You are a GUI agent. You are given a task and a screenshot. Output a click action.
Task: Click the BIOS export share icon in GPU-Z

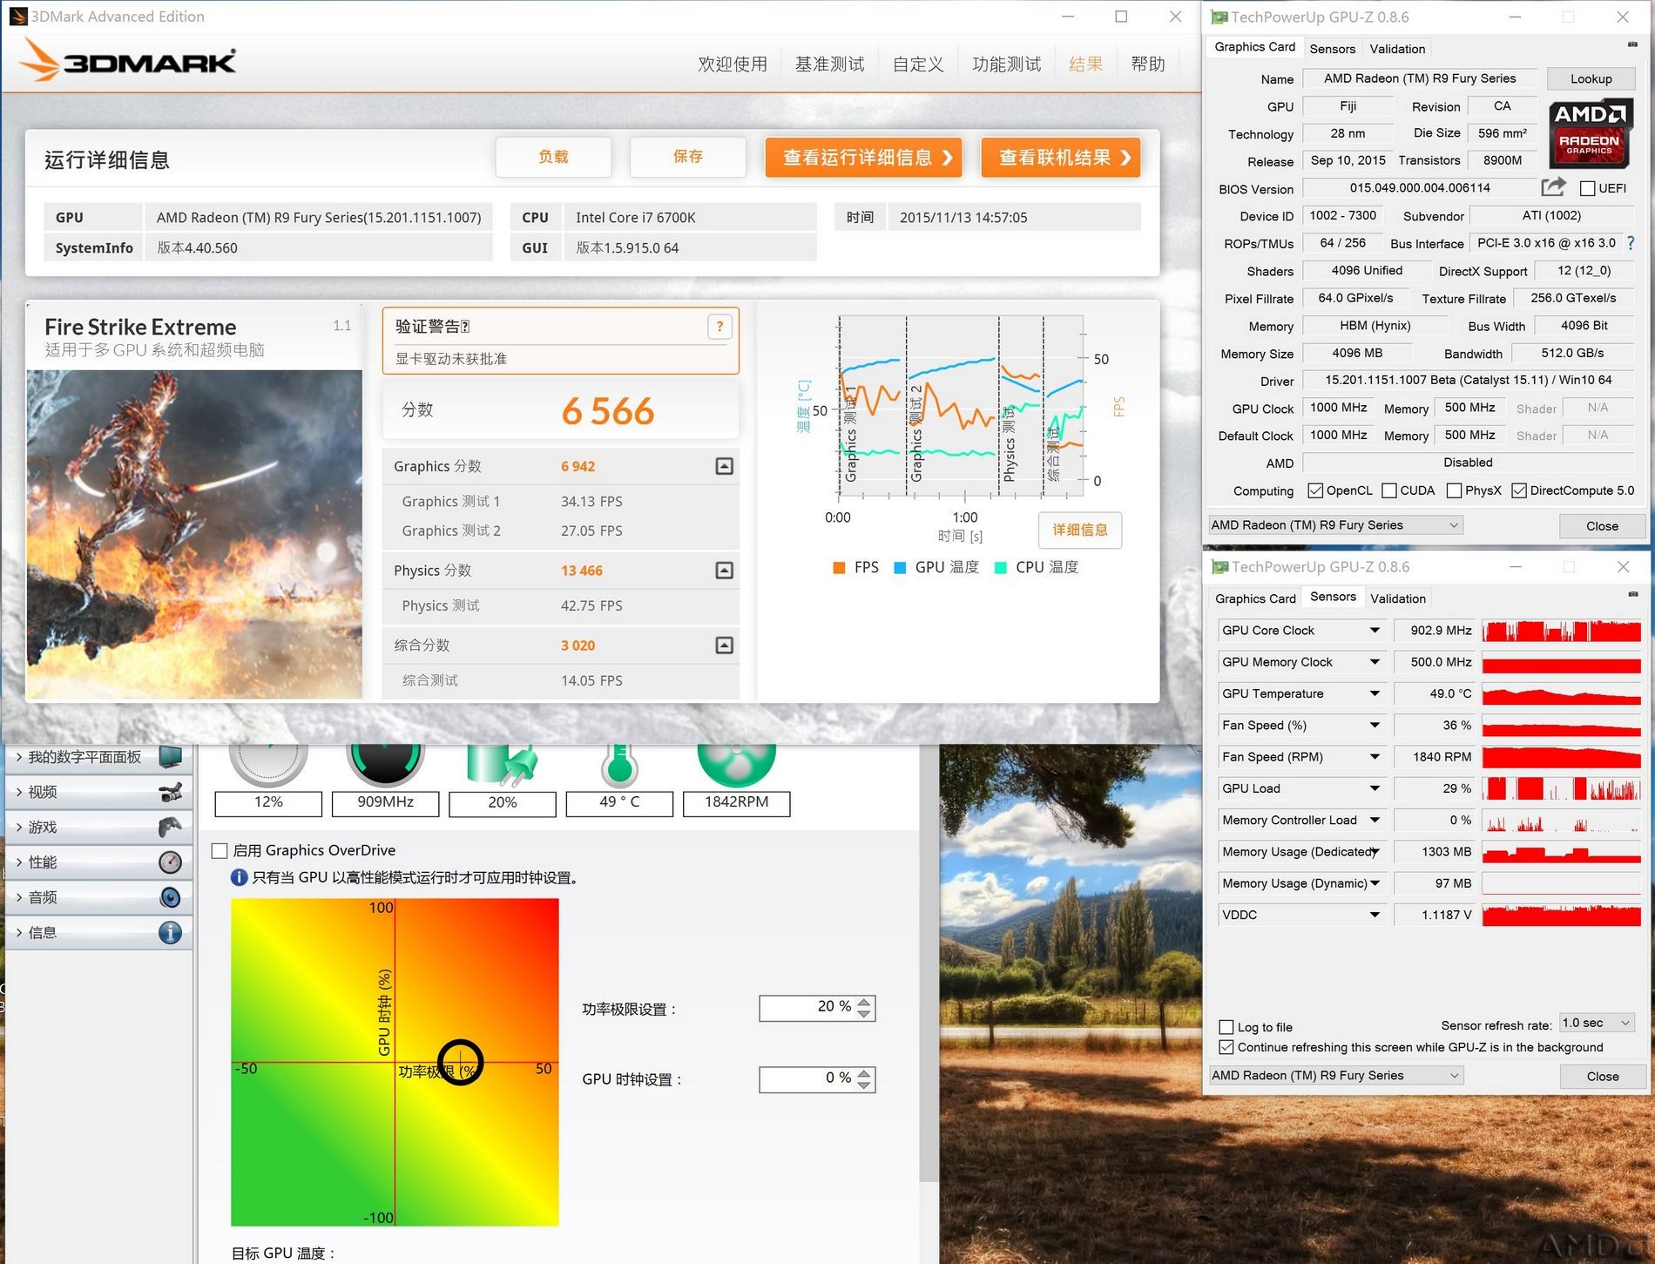(1552, 187)
